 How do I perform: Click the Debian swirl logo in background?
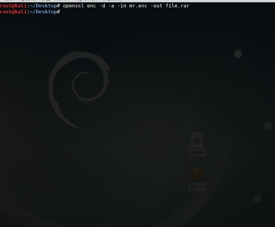79,89
